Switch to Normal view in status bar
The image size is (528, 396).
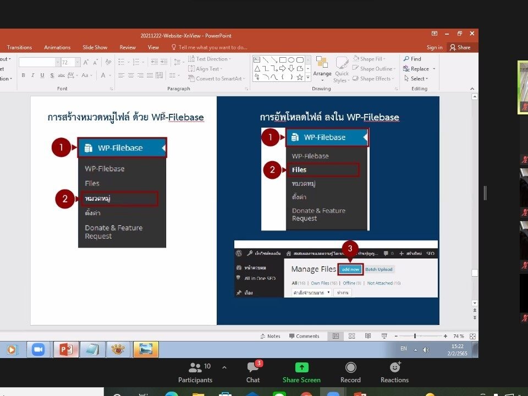335,336
